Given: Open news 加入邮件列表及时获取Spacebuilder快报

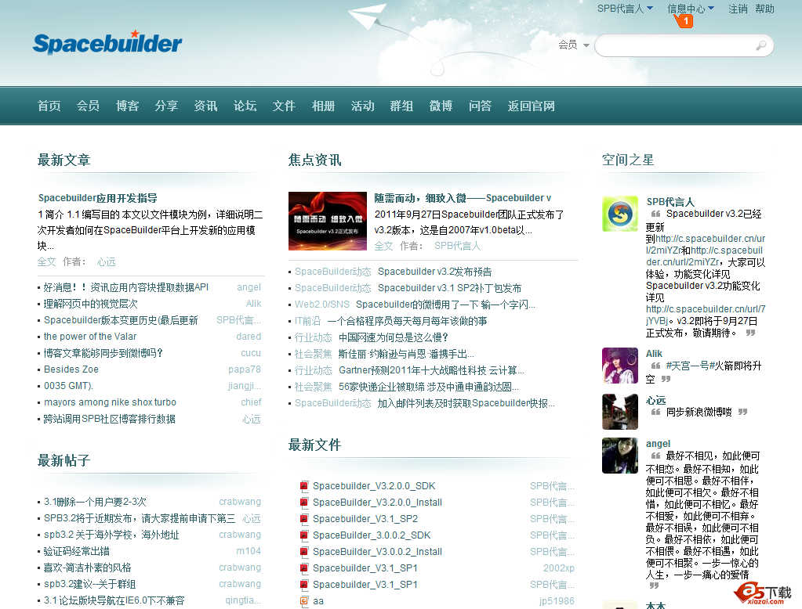Looking at the screenshot, I should (466, 403).
